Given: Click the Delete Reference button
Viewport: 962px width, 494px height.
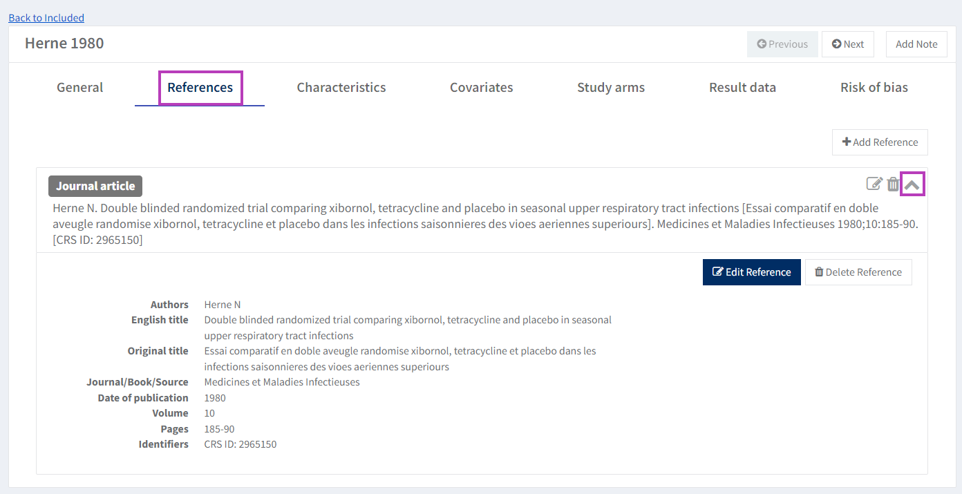Looking at the screenshot, I should (x=858, y=272).
